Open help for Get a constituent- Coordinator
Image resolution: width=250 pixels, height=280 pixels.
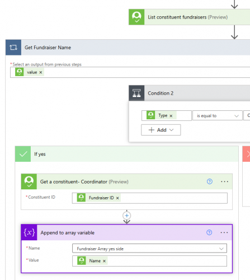(x=210, y=181)
